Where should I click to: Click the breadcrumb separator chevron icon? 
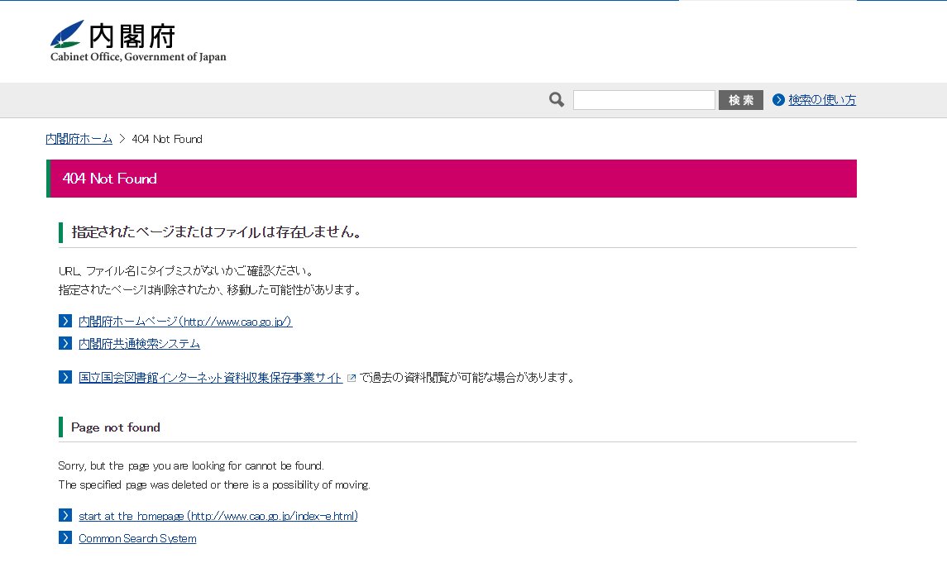[x=122, y=139]
